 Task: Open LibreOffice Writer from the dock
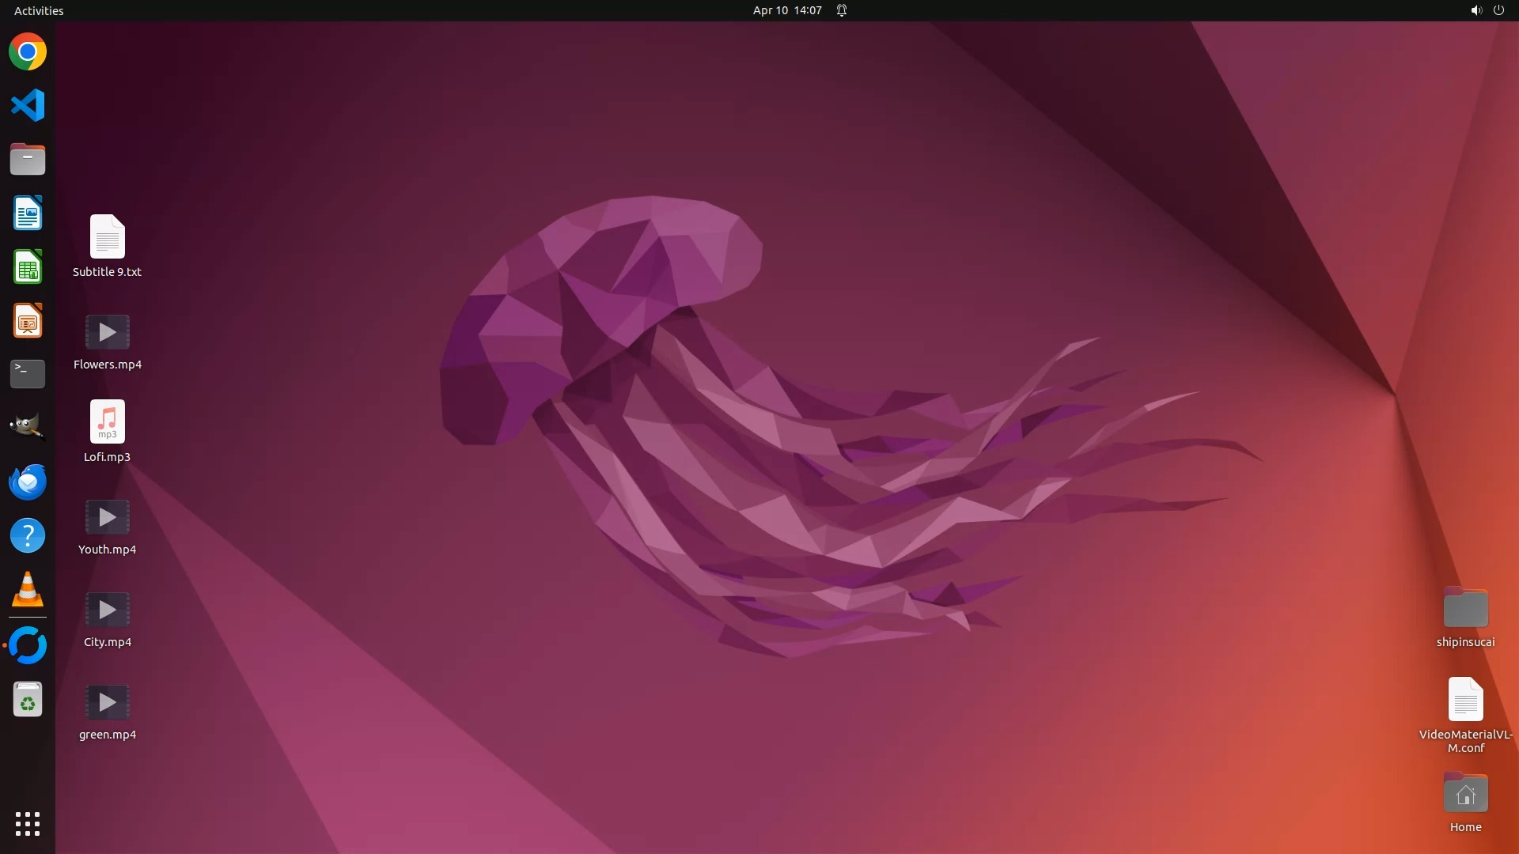pos(28,213)
